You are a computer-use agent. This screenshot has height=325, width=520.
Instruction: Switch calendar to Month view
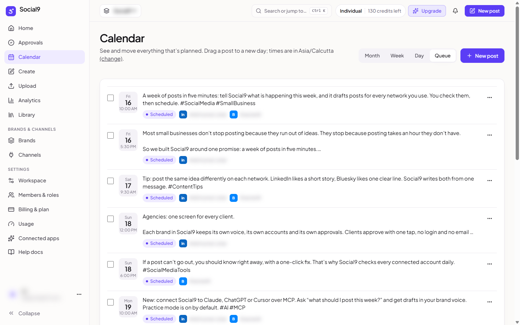tap(372, 56)
